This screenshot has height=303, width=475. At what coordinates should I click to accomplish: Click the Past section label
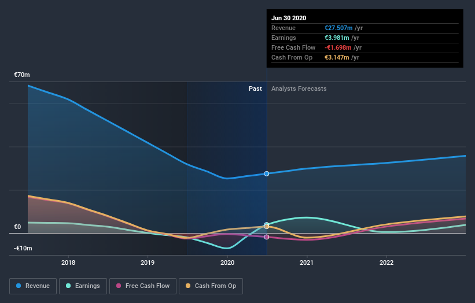coord(255,88)
